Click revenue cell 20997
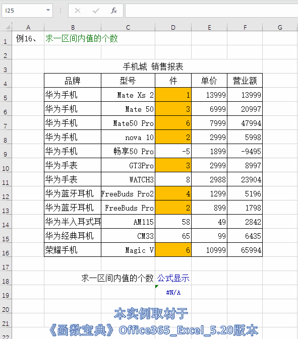Viewport: 298px width, 339px height. click(x=245, y=109)
